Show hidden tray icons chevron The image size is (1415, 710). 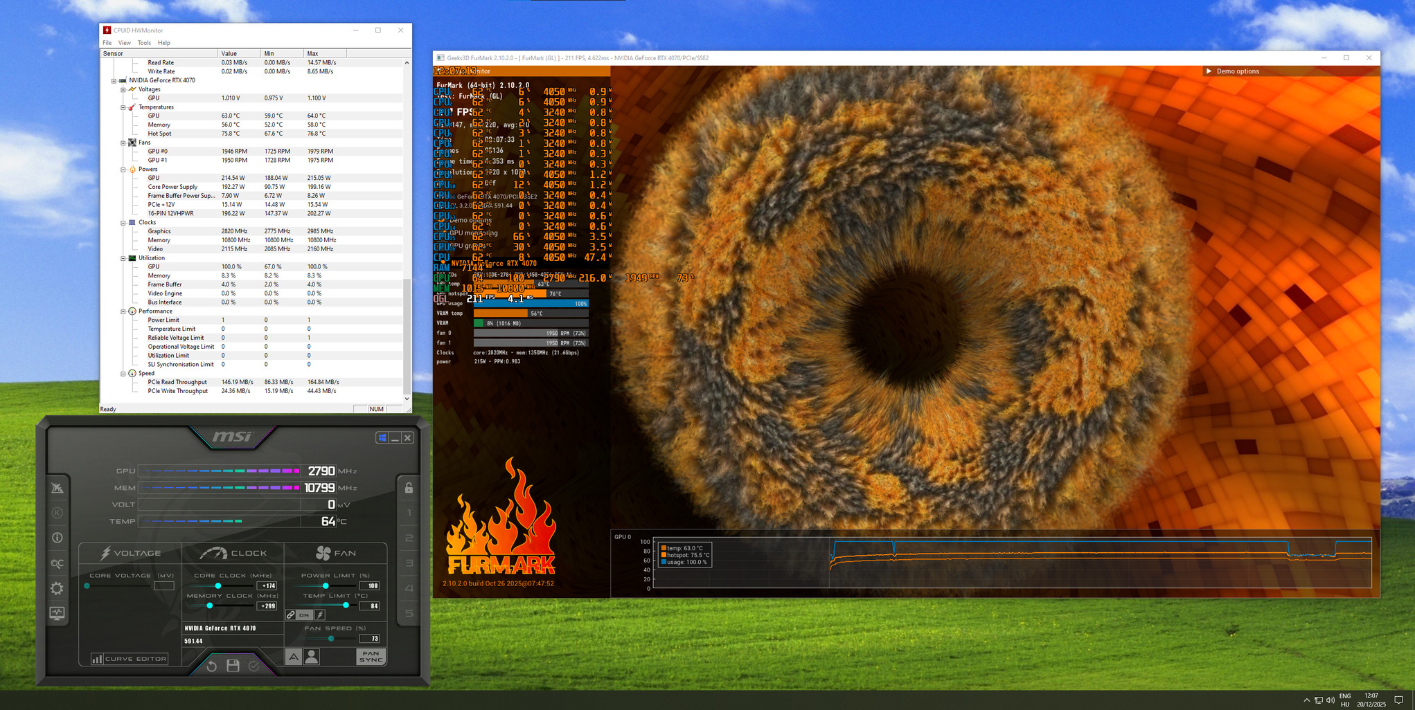point(1306,700)
